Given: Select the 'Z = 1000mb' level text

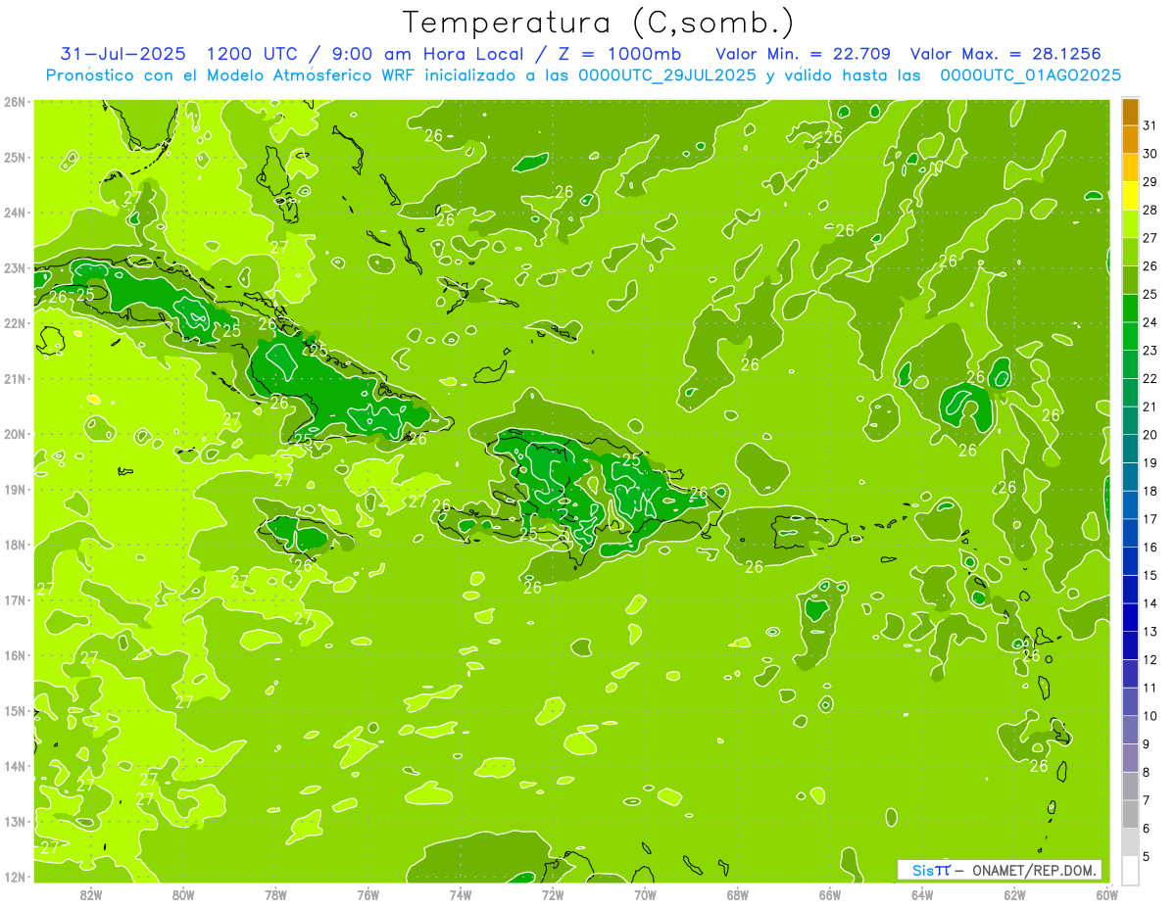Looking at the screenshot, I should (x=619, y=53).
